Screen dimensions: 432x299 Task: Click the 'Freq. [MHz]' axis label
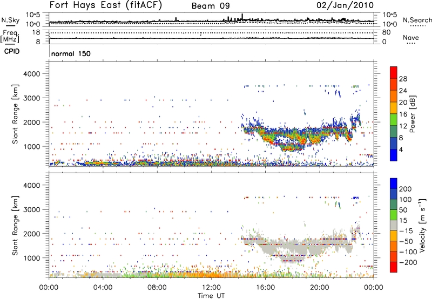point(10,37)
